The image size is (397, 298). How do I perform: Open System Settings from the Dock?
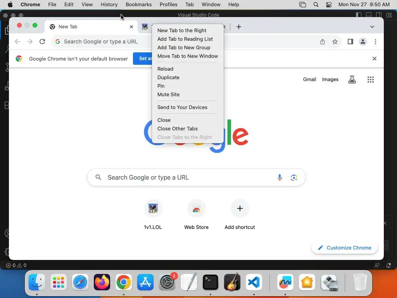tap(167, 282)
